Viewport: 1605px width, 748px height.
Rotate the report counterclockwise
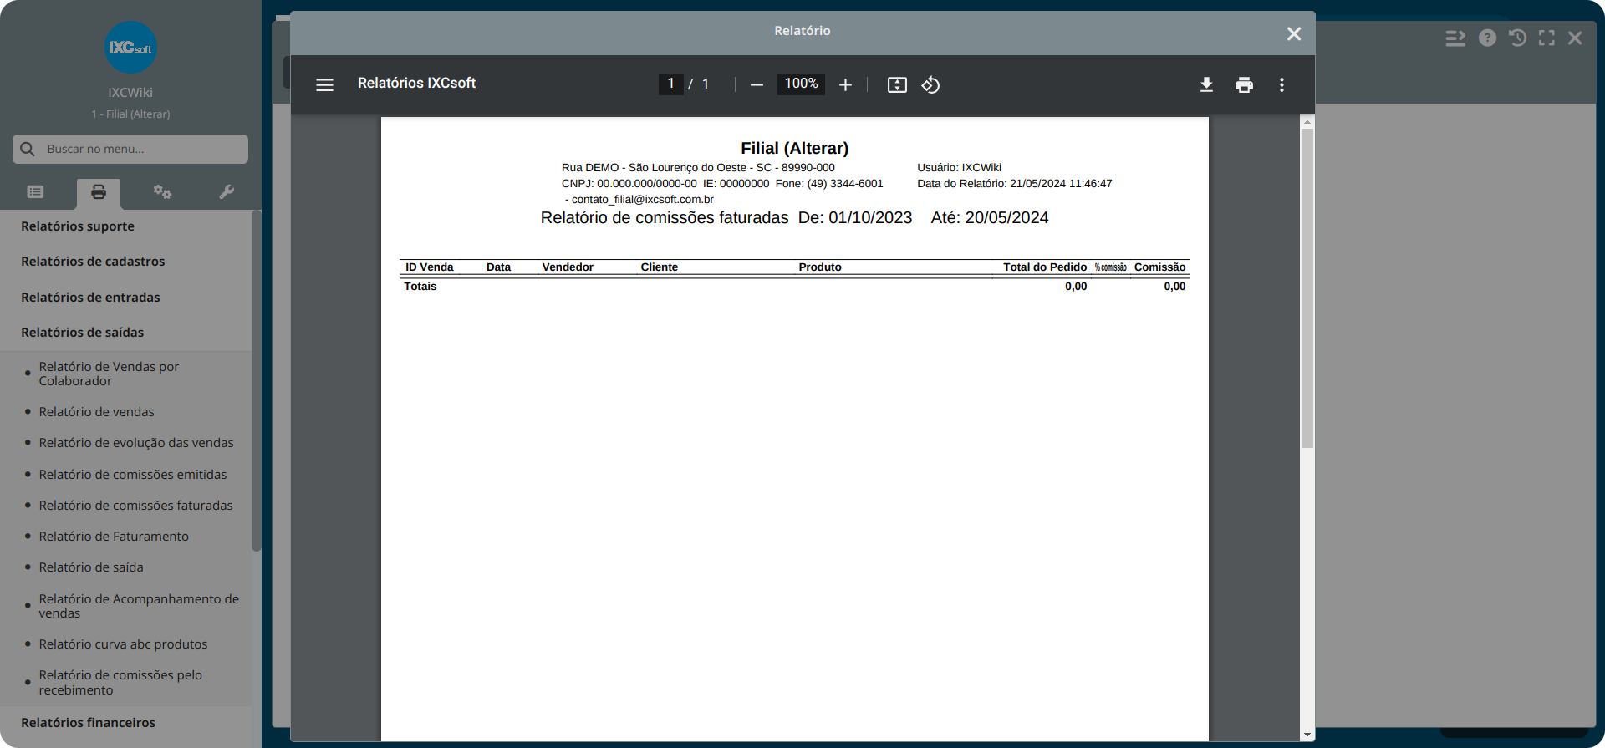pyautogui.click(x=930, y=84)
